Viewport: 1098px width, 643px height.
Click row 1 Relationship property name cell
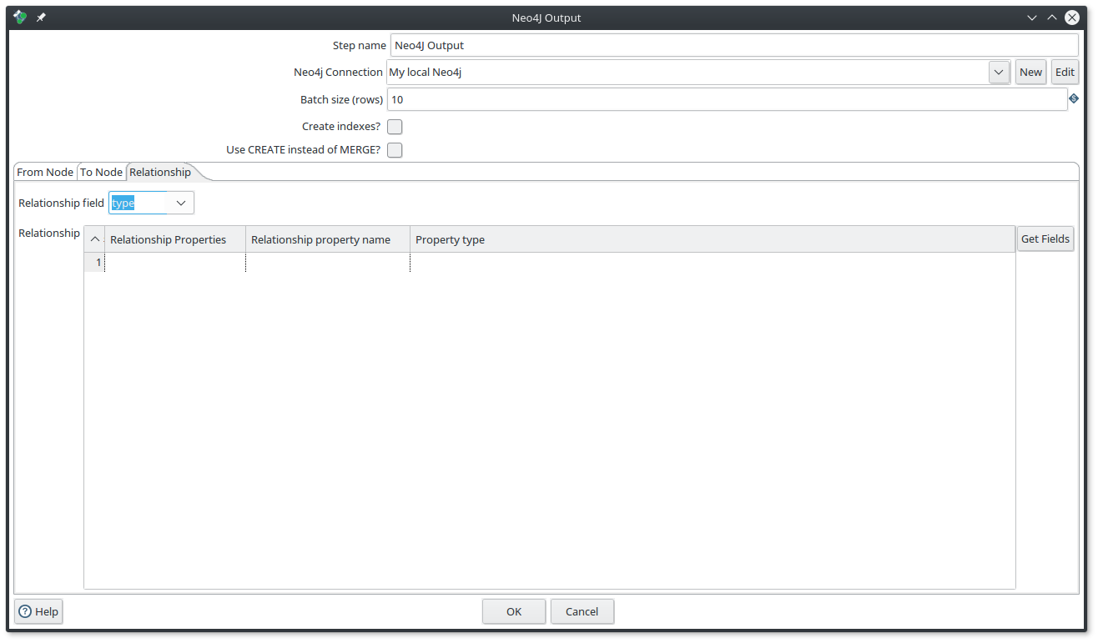328,262
